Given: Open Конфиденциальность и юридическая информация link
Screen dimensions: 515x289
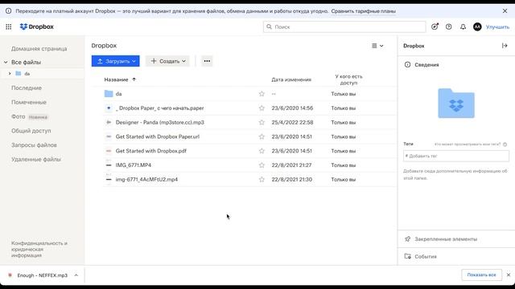Looking at the screenshot, I should tap(39, 250).
